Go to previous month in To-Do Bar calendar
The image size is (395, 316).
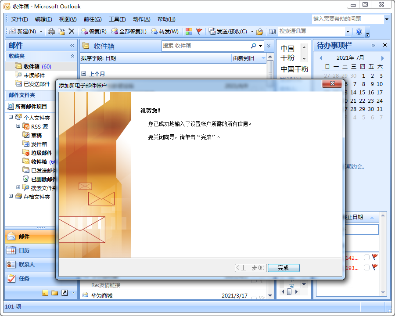click(x=321, y=58)
